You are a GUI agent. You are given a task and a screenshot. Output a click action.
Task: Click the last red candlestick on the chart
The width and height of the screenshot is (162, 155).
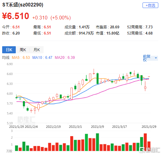149,76
